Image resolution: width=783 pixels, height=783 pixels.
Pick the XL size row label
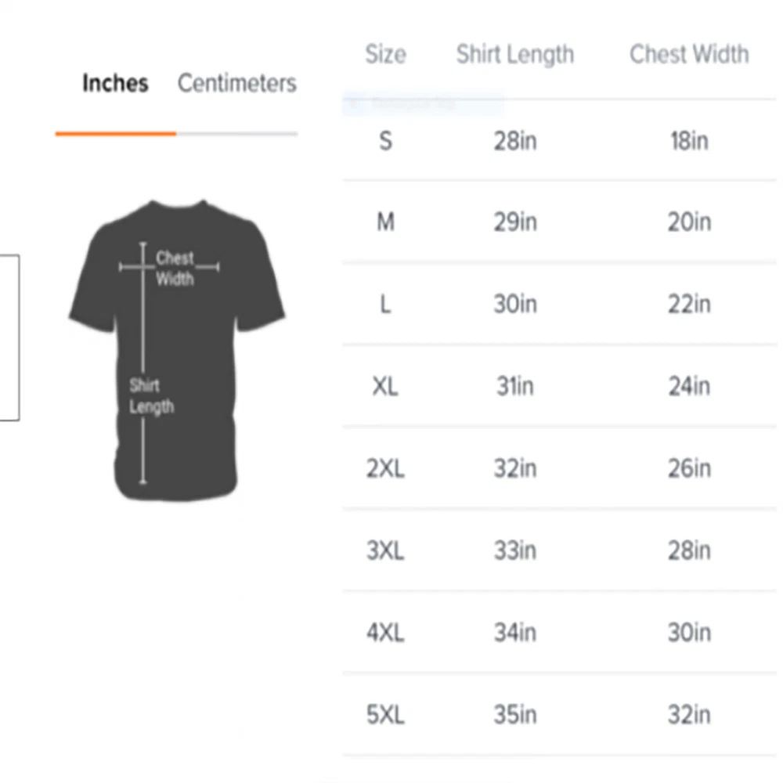click(385, 386)
